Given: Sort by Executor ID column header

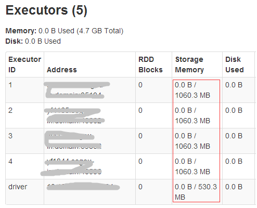Looking at the screenshot, I should coord(24,64).
